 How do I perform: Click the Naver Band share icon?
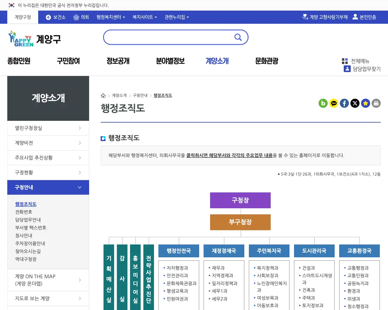pyautogui.click(x=323, y=103)
